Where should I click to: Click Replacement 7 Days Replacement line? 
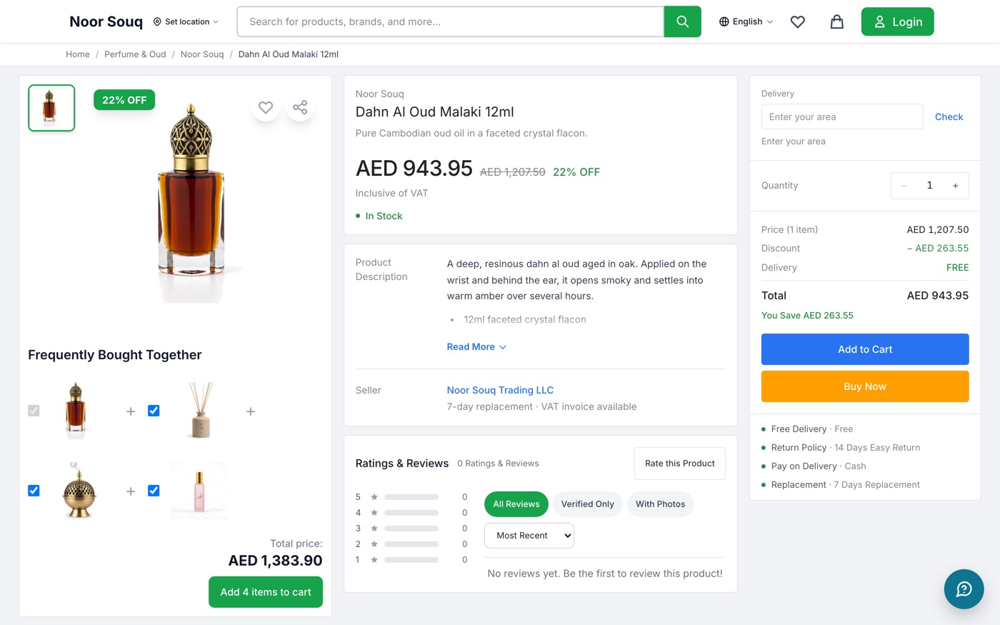[846, 485]
